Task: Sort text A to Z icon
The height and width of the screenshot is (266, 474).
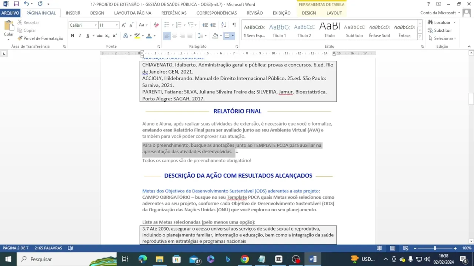Action: point(224,25)
